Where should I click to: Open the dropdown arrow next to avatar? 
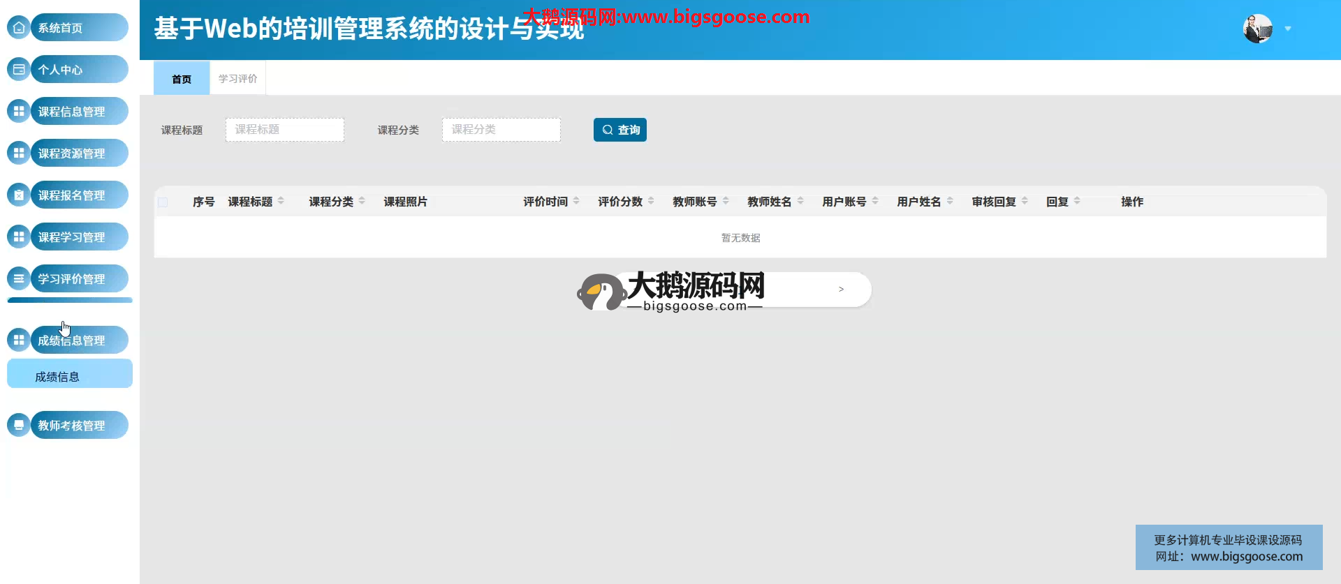1288,29
